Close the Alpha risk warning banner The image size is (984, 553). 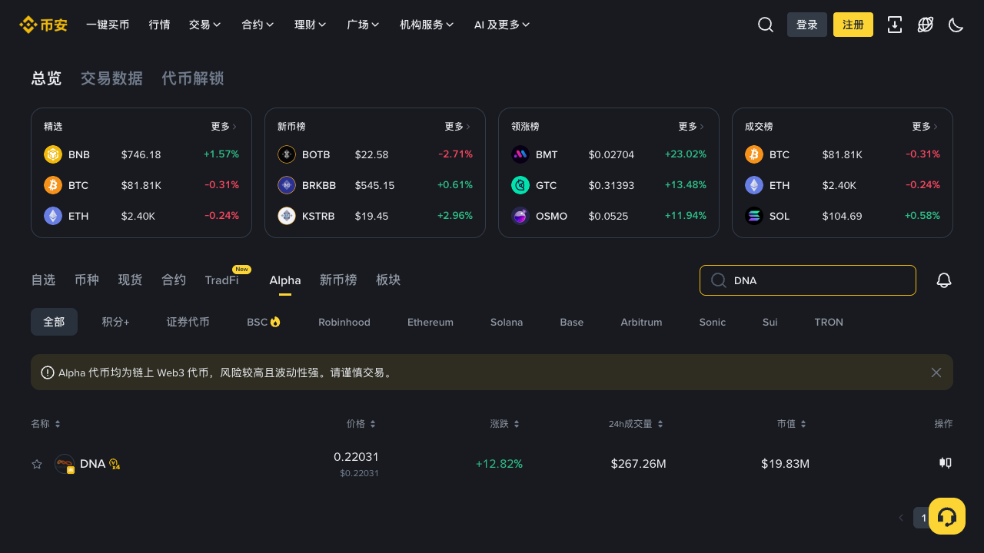936,373
